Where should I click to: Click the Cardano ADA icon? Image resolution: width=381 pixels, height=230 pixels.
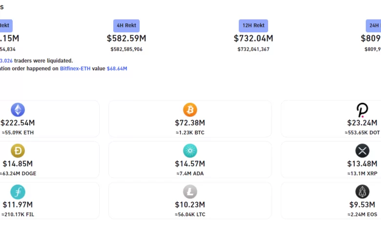pyautogui.click(x=190, y=151)
